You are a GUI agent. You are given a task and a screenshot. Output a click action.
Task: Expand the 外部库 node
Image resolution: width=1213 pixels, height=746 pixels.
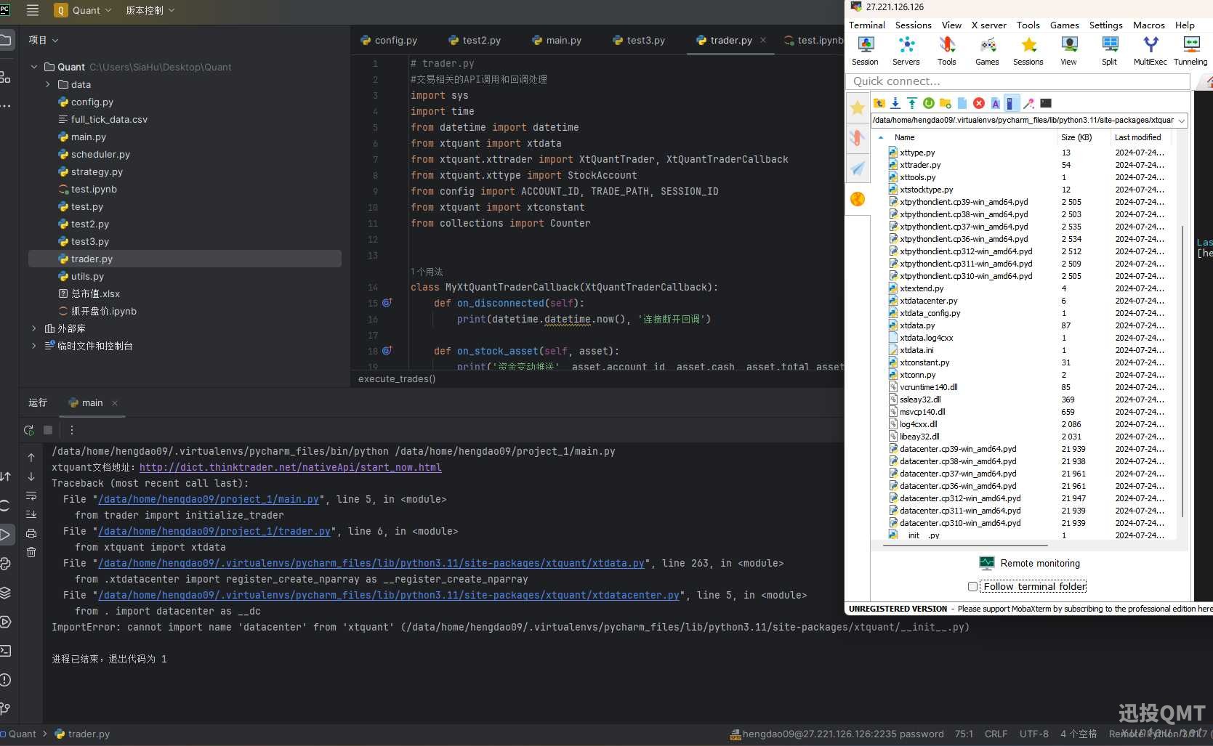pyautogui.click(x=33, y=328)
